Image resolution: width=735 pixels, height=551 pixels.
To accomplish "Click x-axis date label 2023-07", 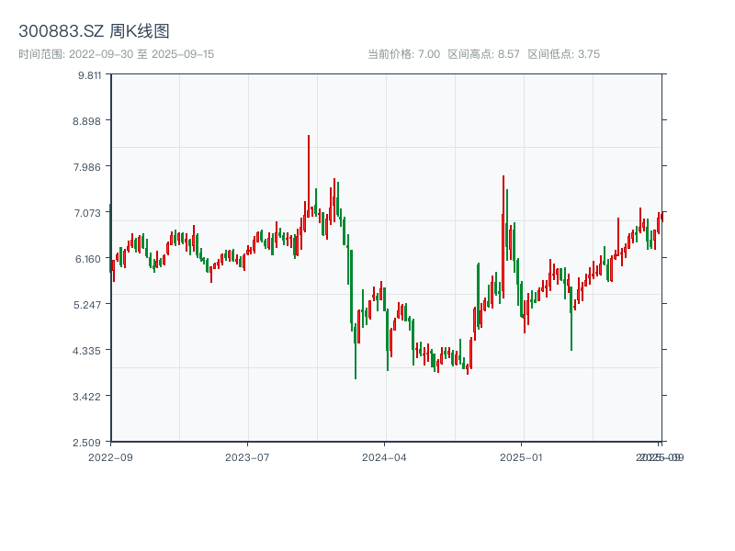I will point(247,457).
